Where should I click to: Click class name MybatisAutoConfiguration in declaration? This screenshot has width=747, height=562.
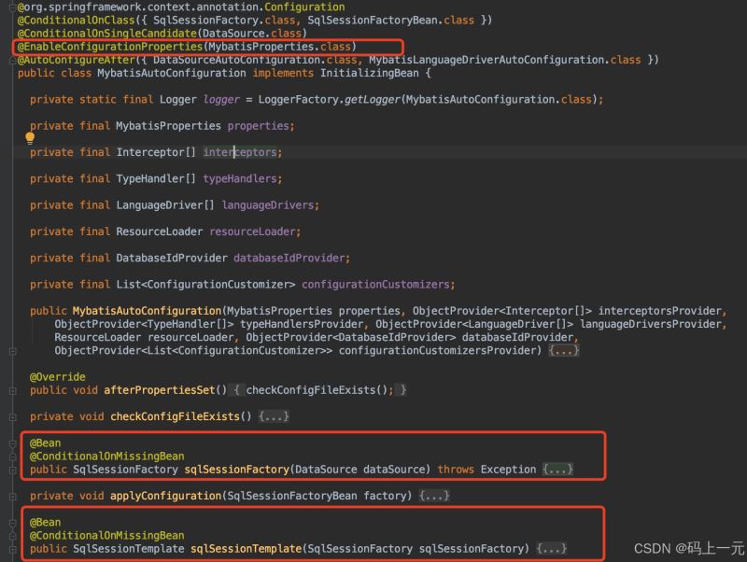point(172,74)
